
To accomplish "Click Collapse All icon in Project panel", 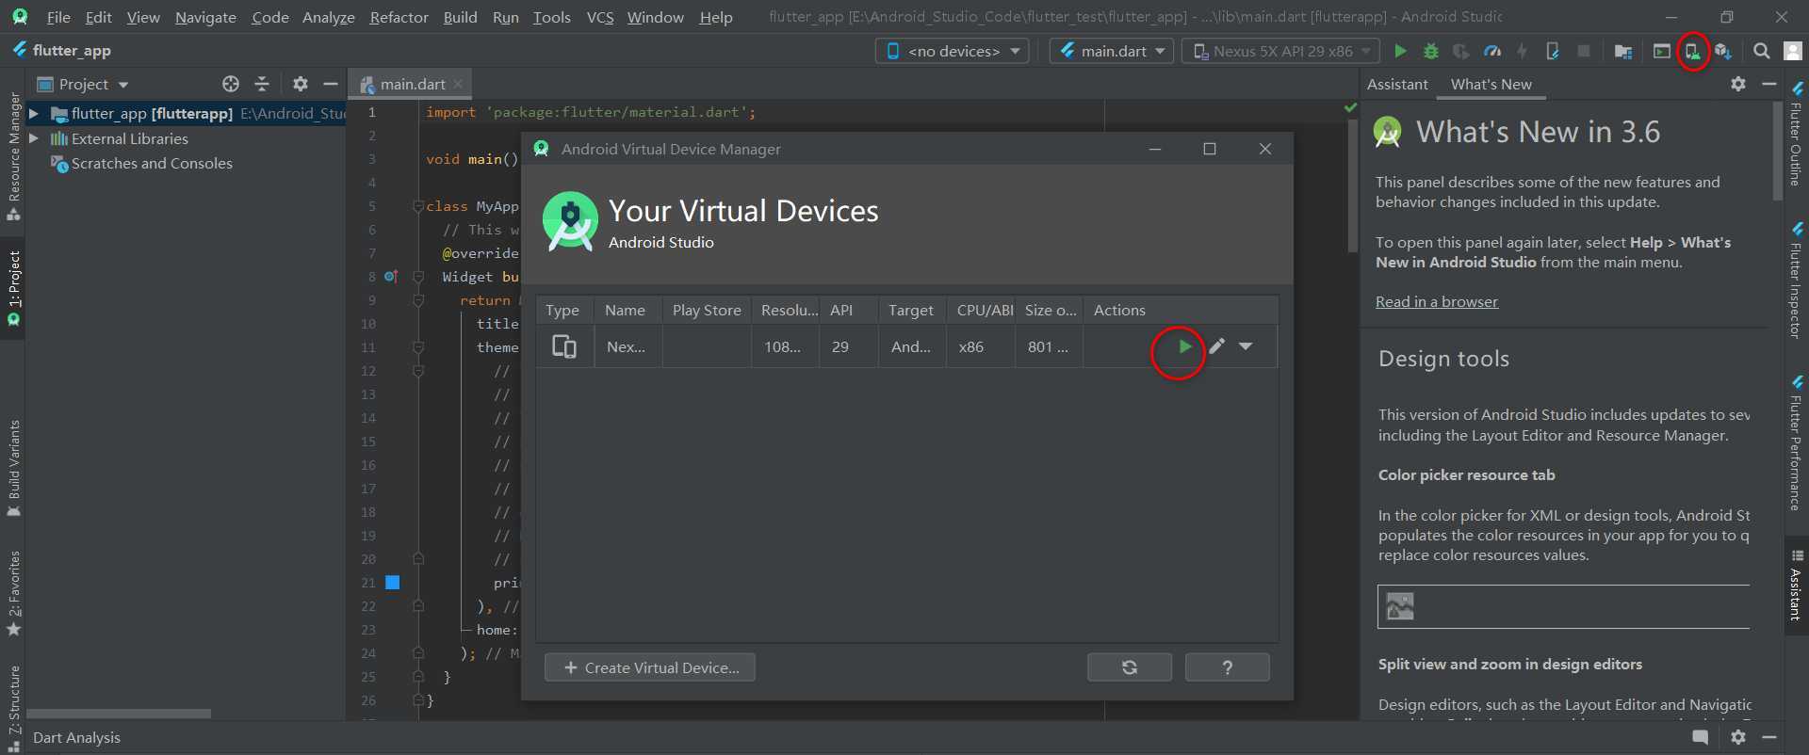I will [262, 84].
